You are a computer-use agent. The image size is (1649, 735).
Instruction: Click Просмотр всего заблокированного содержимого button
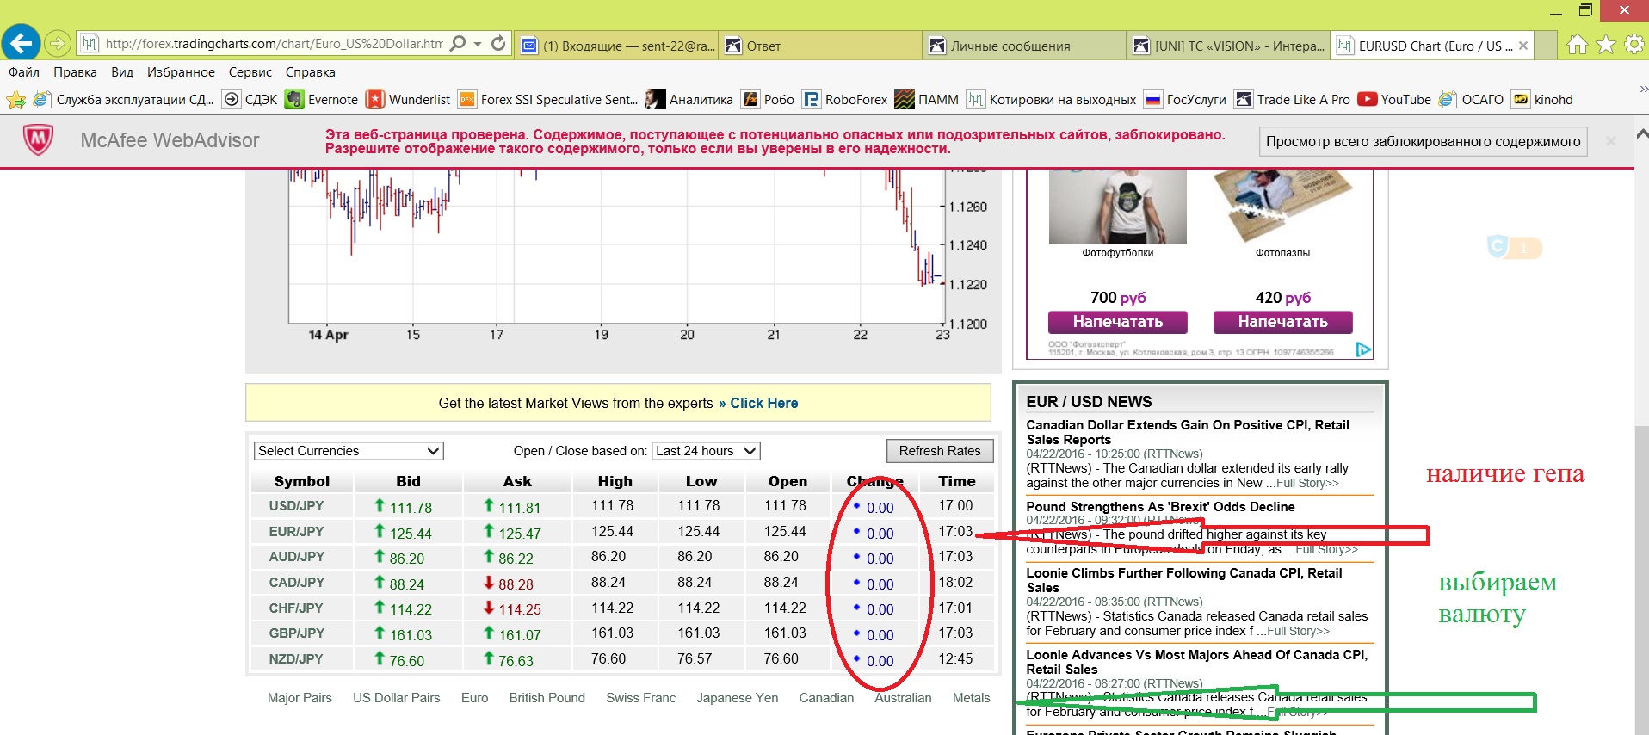[1424, 141]
